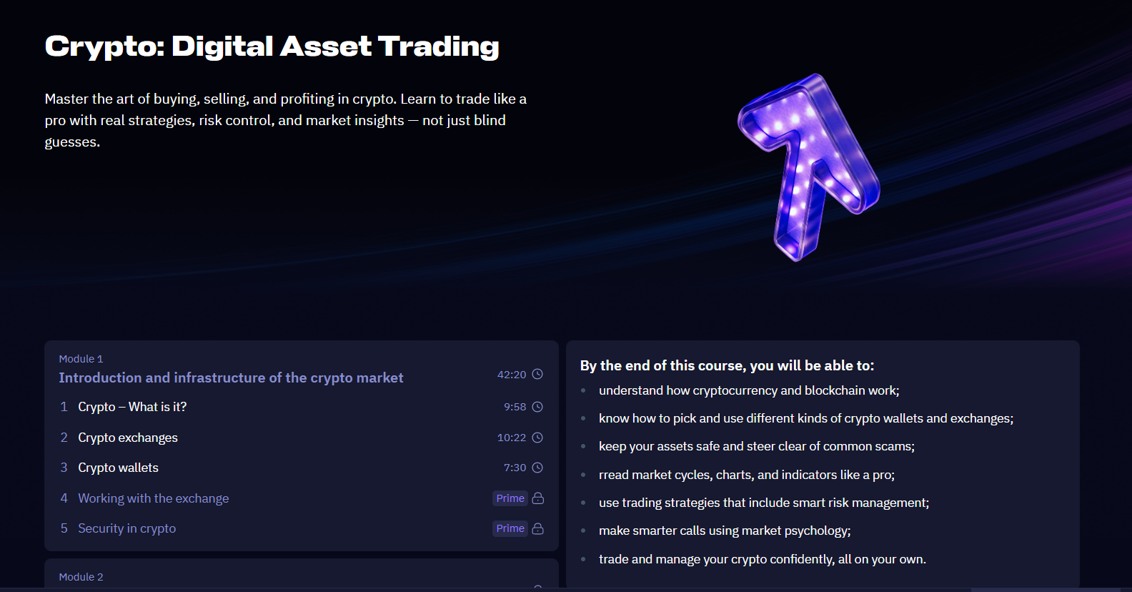The image size is (1132, 592).
Task: Click the Module 1 label
Action: click(x=81, y=359)
